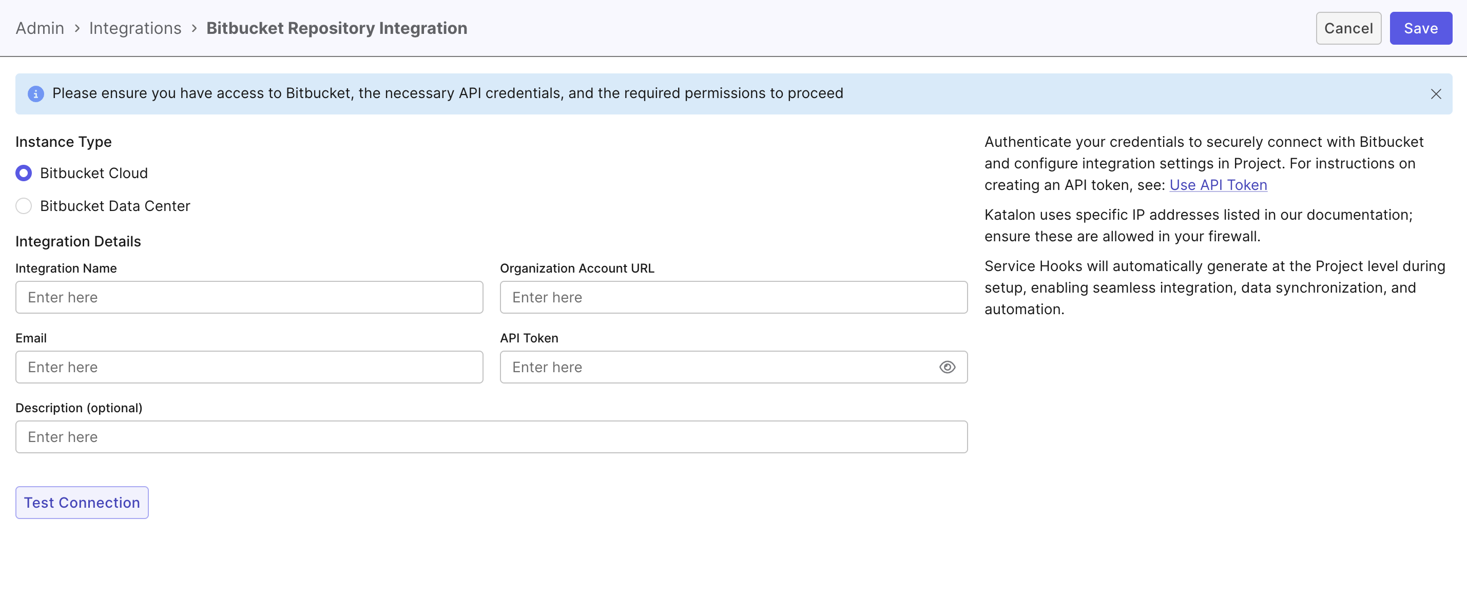Click the chevron between Admin and Integrations
1467x595 pixels.
pyautogui.click(x=77, y=28)
